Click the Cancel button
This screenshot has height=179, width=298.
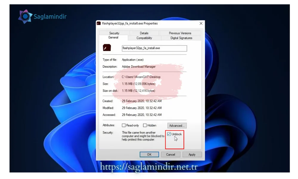[x=171, y=155]
